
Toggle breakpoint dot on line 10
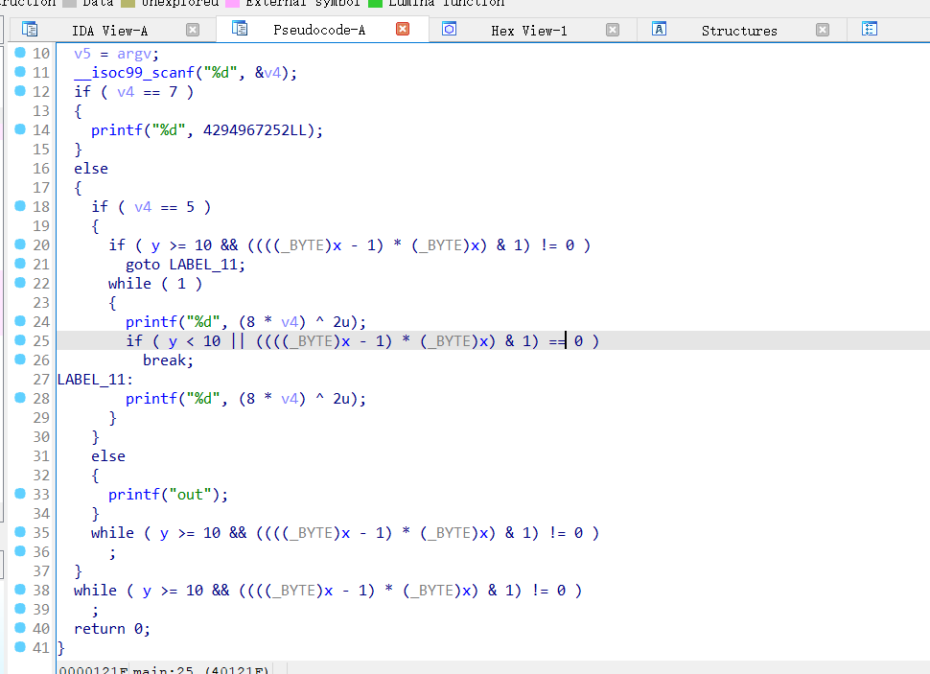20,52
